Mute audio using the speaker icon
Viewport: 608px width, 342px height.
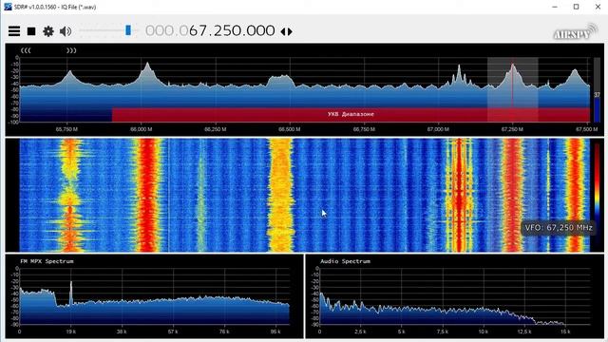[x=66, y=31]
